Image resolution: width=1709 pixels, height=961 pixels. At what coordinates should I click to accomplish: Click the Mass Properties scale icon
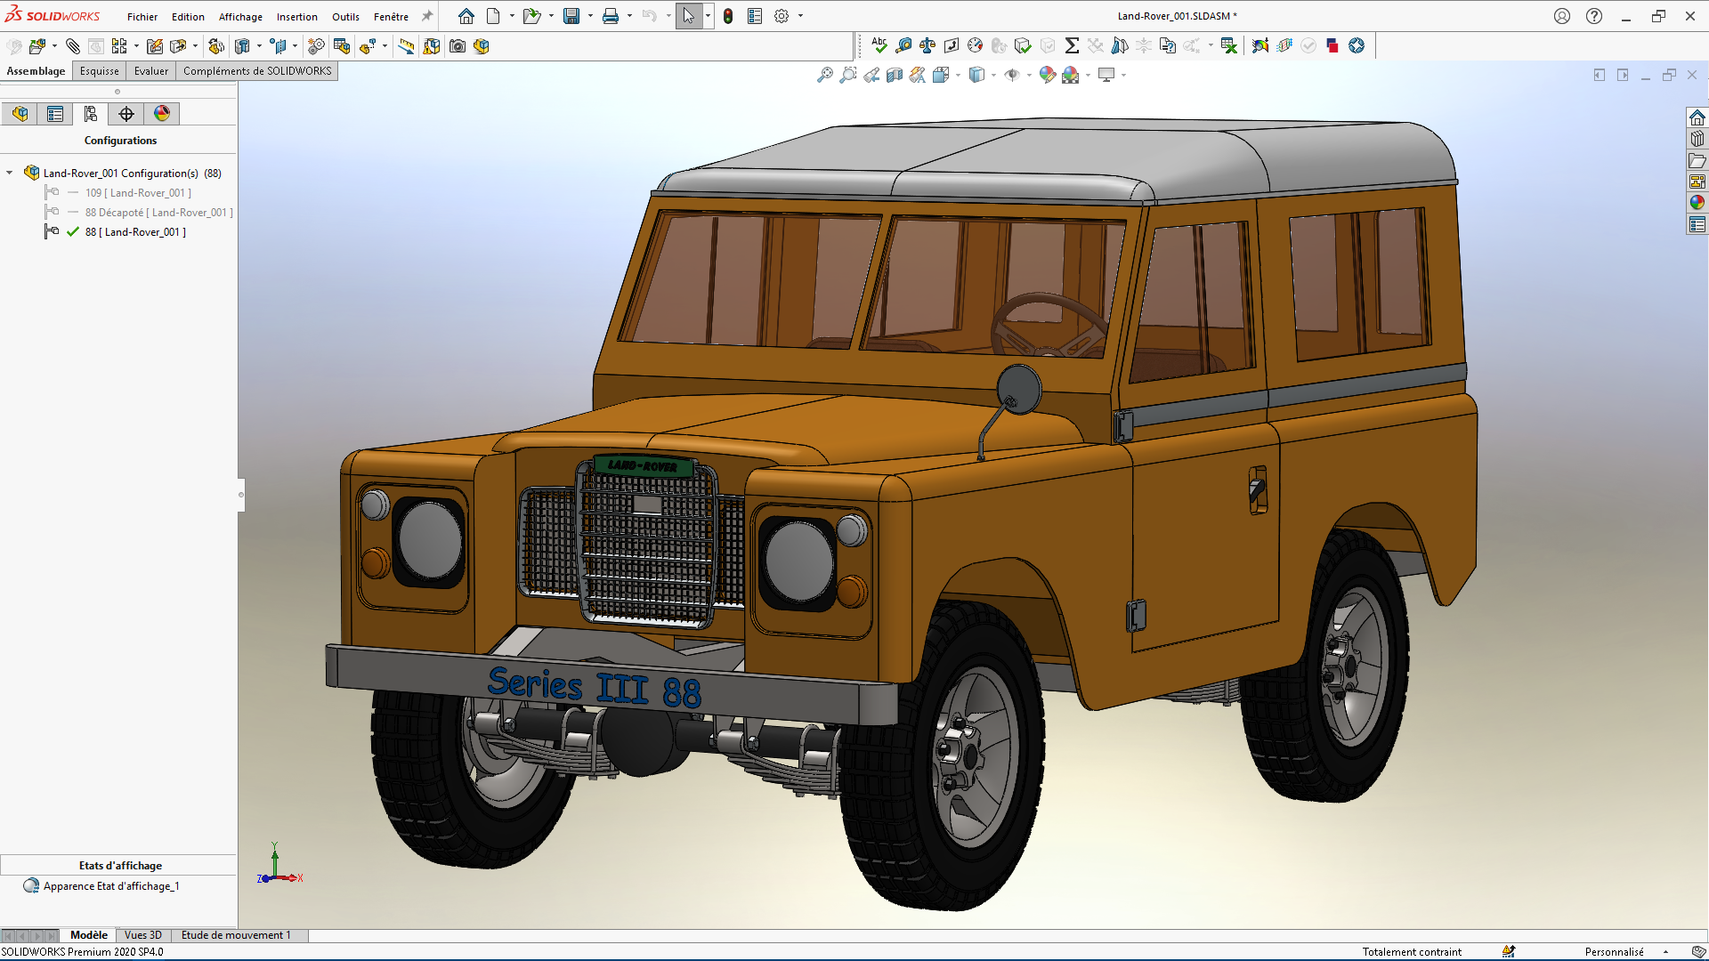[x=927, y=45]
